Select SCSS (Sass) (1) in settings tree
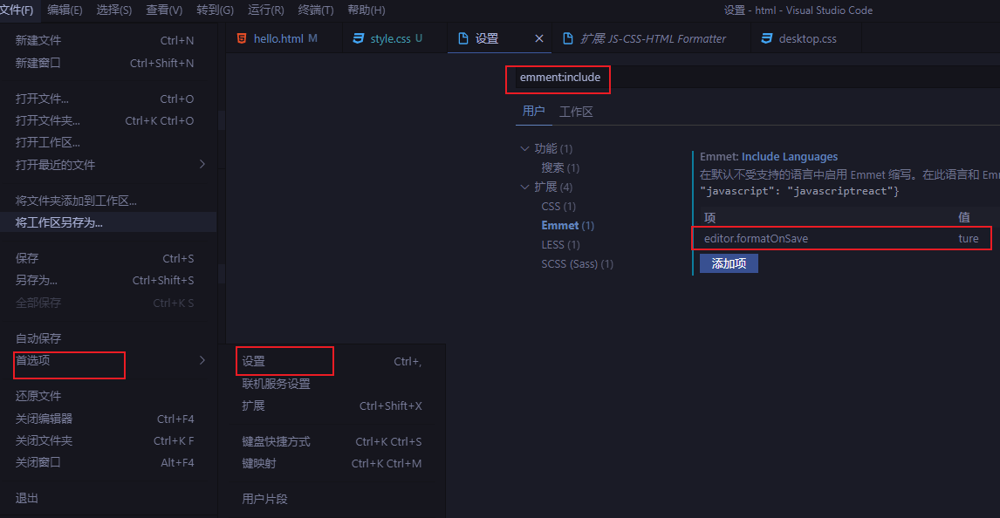The image size is (1000, 518). click(x=577, y=263)
